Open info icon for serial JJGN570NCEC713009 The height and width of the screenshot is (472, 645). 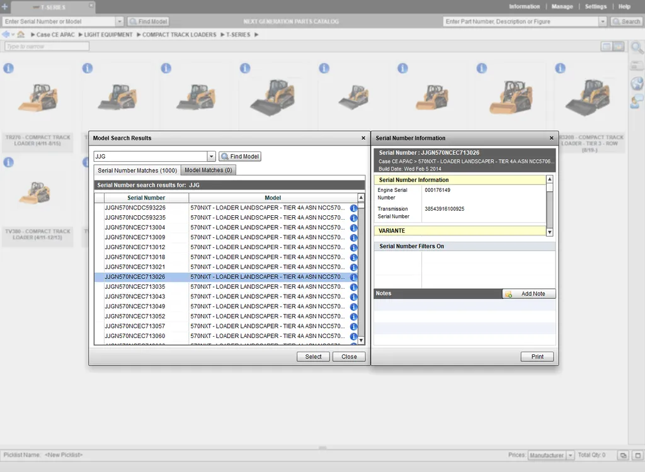point(353,238)
